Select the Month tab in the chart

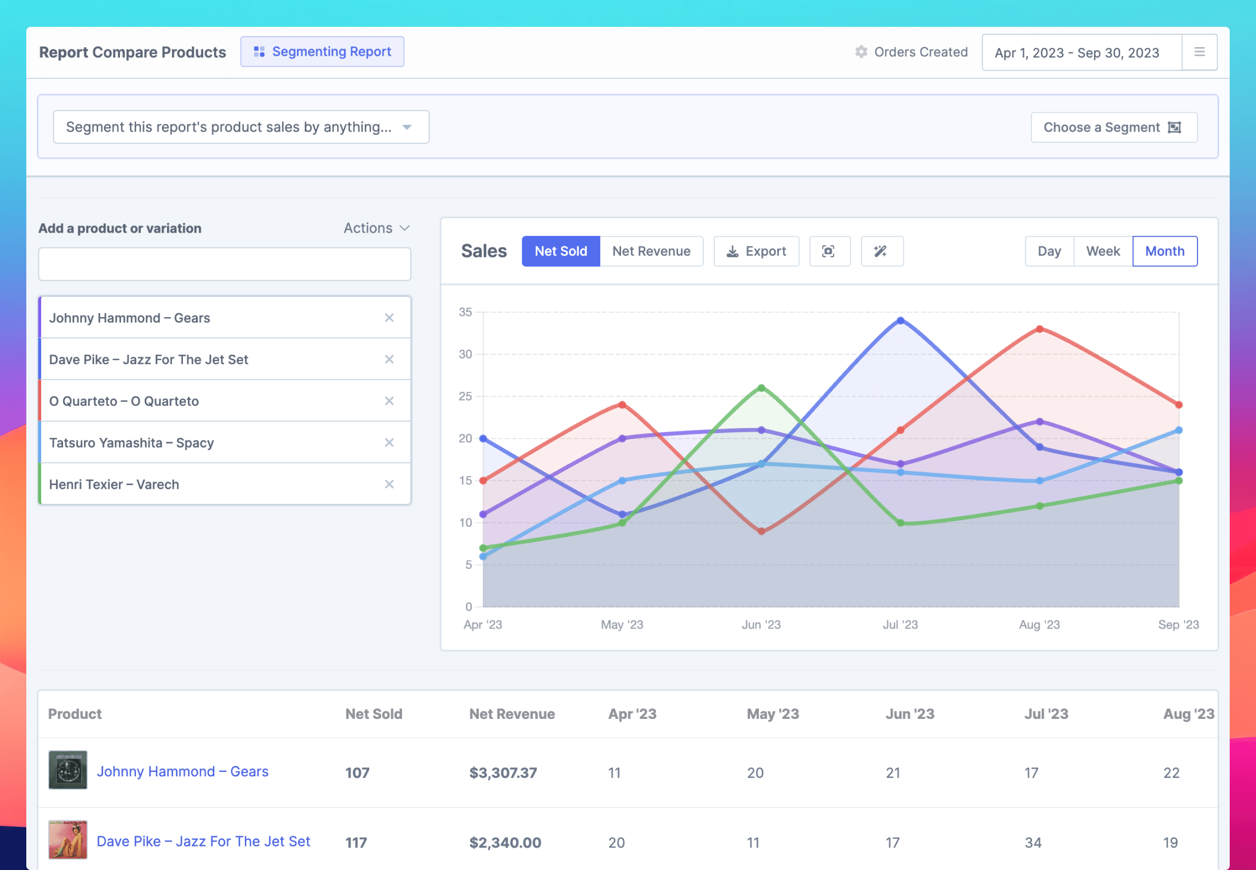pyautogui.click(x=1165, y=251)
